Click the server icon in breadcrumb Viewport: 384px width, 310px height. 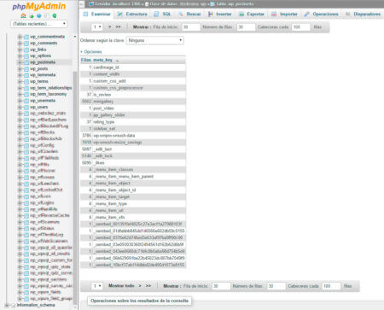pos(91,4)
